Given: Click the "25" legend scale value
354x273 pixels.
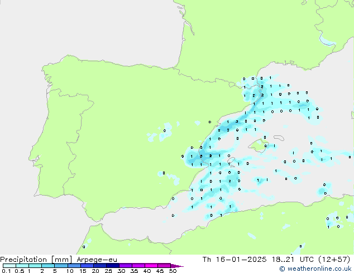Looking at the screenshot, I should pyautogui.click(x=108, y=271).
